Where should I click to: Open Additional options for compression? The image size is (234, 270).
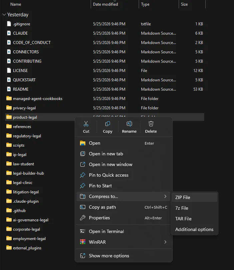pyautogui.click(x=194, y=229)
